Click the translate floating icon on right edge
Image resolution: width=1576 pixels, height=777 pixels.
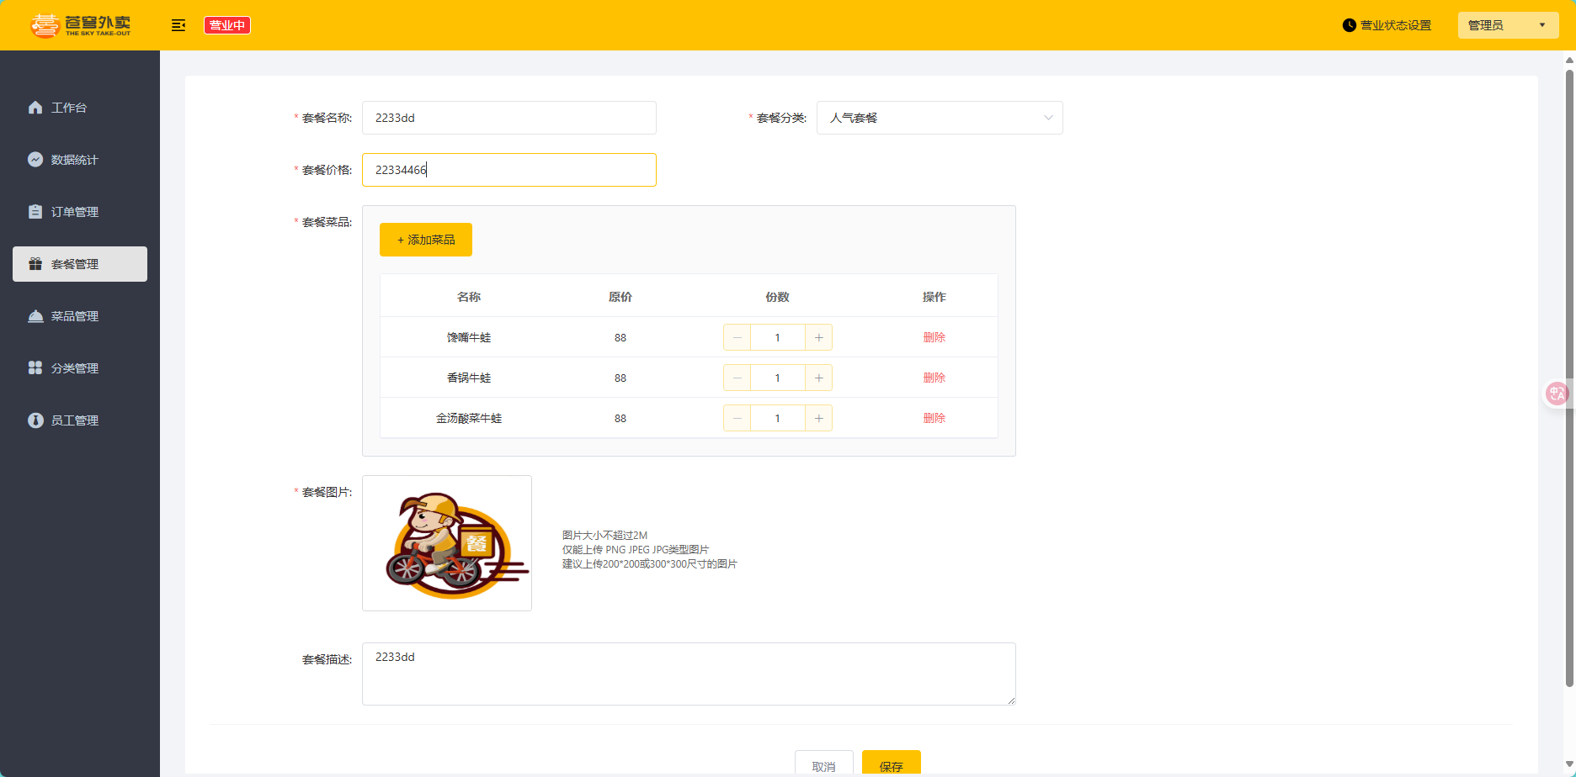(1557, 394)
